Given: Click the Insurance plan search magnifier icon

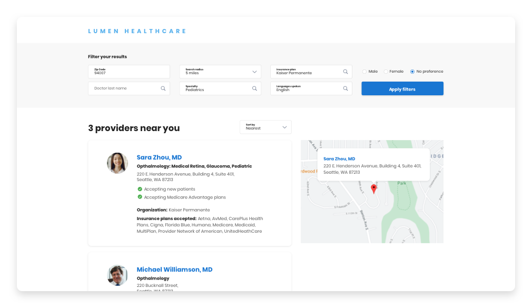Looking at the screenshot, I should point(346,72).
